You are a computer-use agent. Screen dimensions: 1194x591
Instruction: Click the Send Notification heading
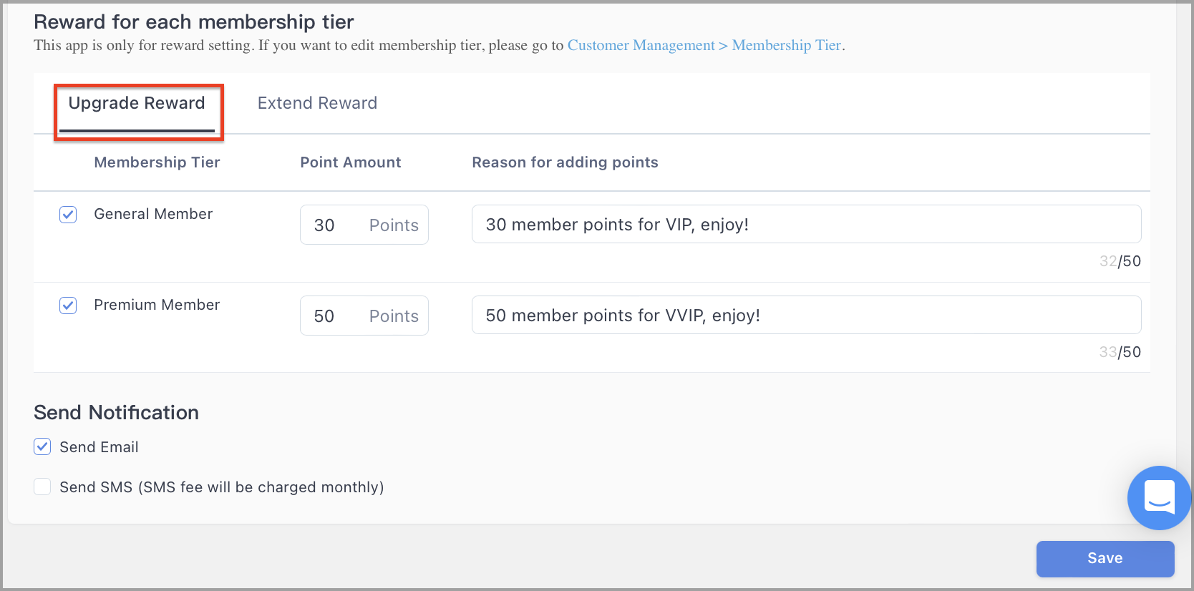116,412
